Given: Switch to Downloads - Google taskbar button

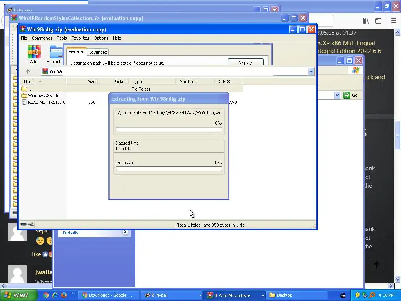Looking at the screenshot, I should tap(108, 295).
